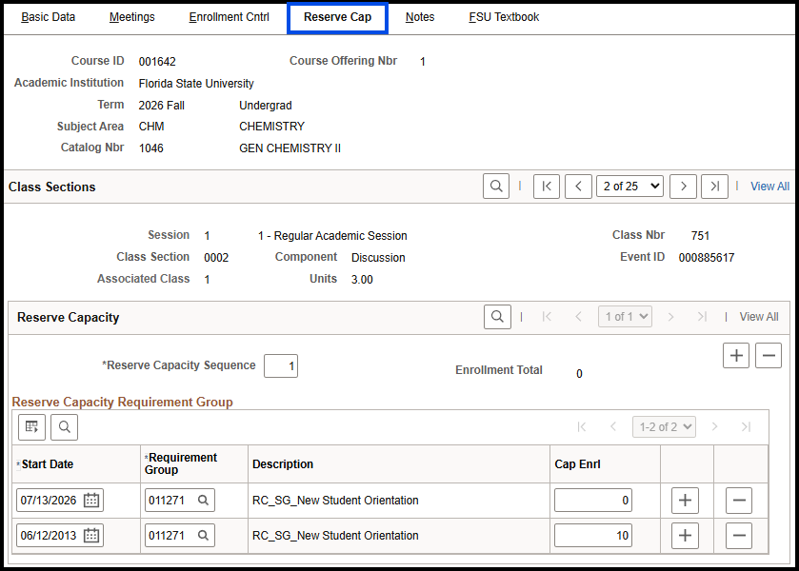Jump to last class section
This screenshot has width=799, height=571.
click(714, 187)
